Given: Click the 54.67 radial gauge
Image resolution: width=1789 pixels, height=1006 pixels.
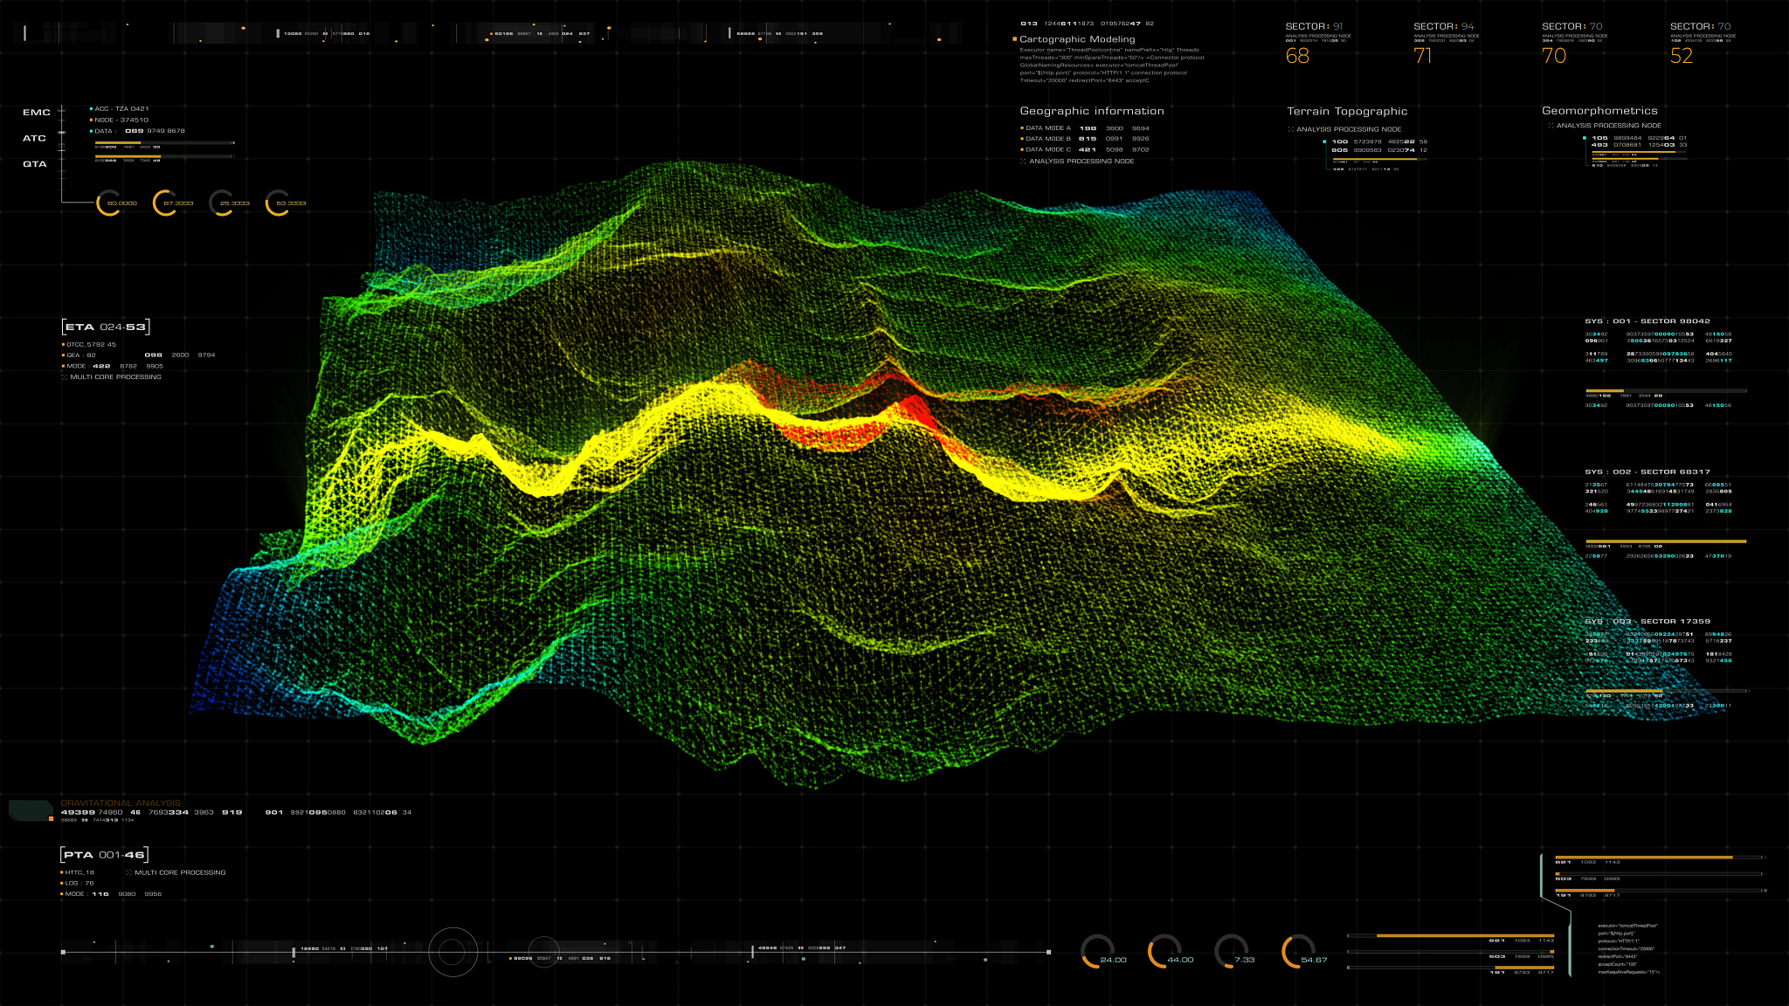Looking at the screenshot, I should pyautogui.click(x=1299, y=952).
